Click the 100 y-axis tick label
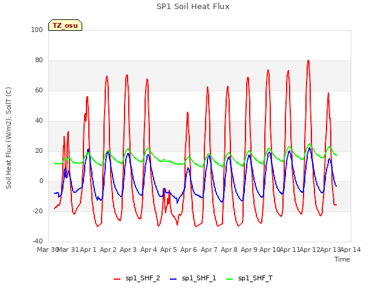This screenshot has width=387, height=290. coord(37,30)
